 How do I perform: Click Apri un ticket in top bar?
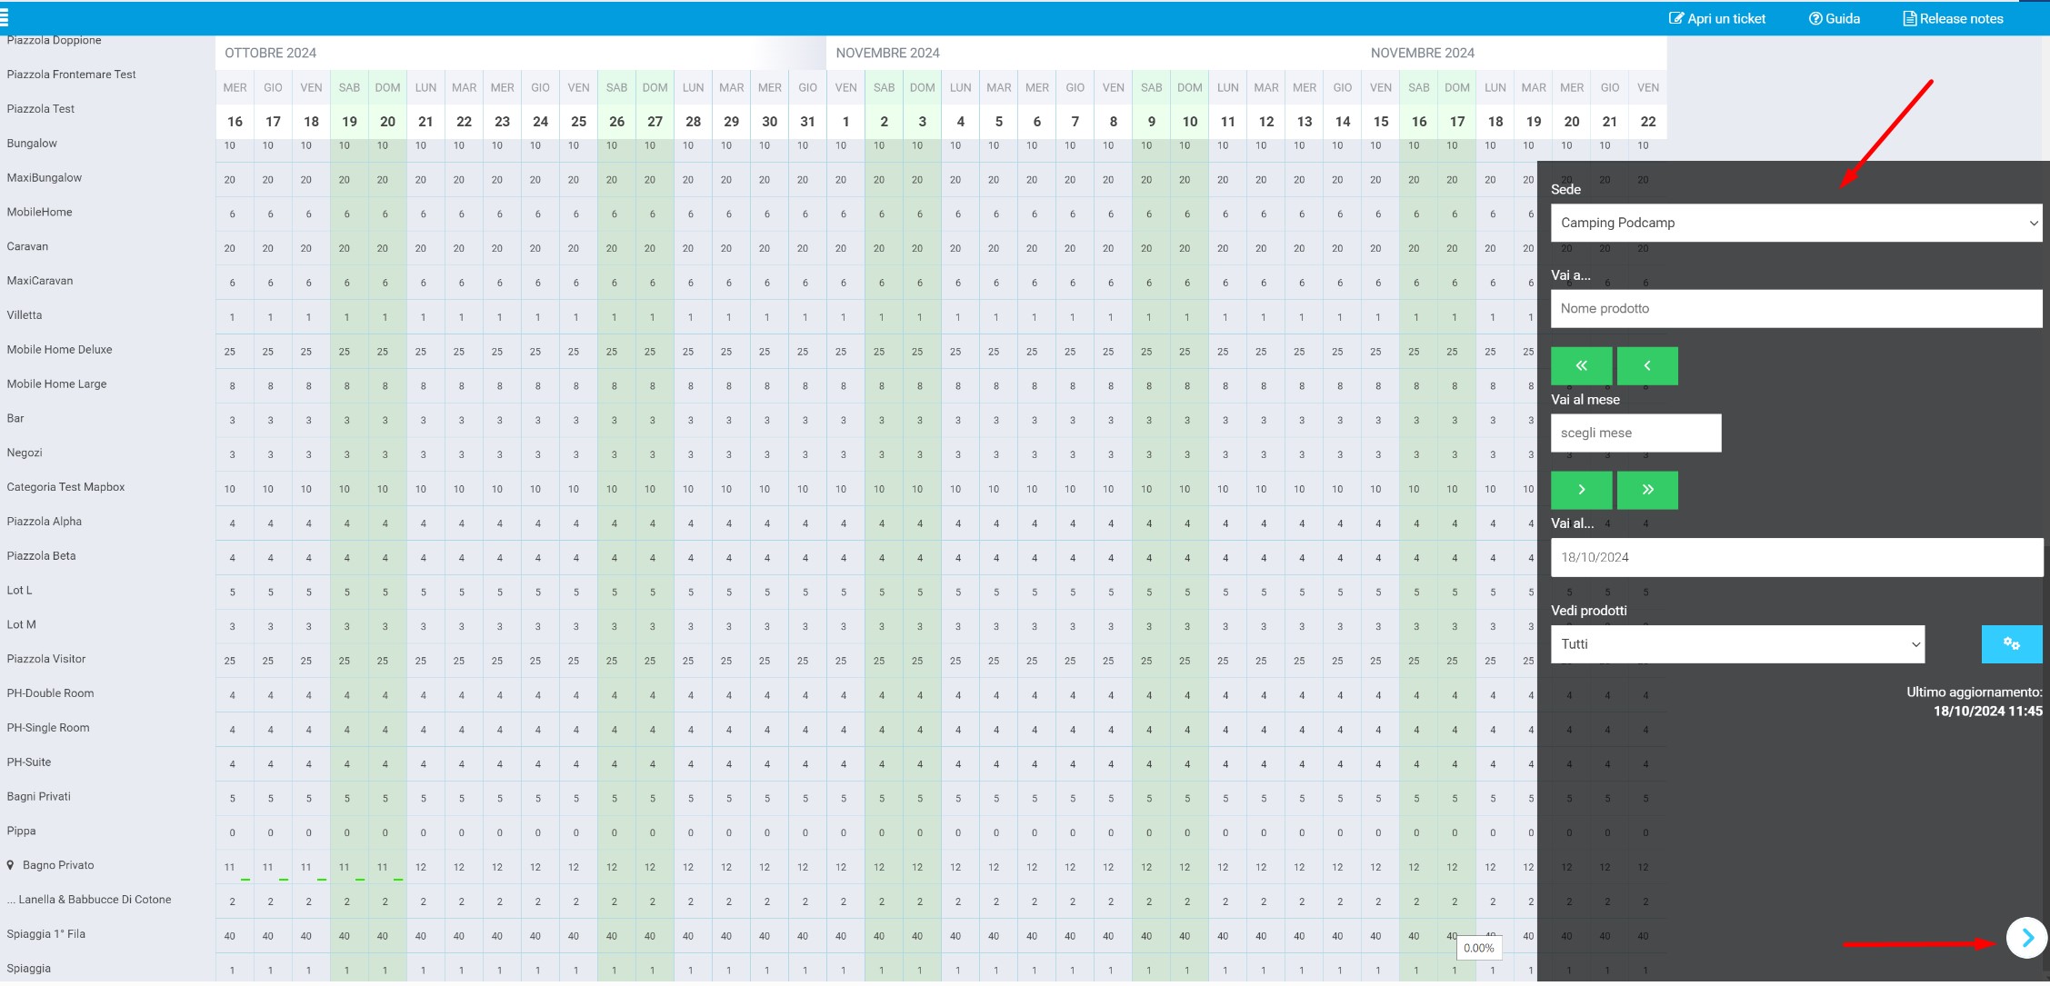[1717, 18]
